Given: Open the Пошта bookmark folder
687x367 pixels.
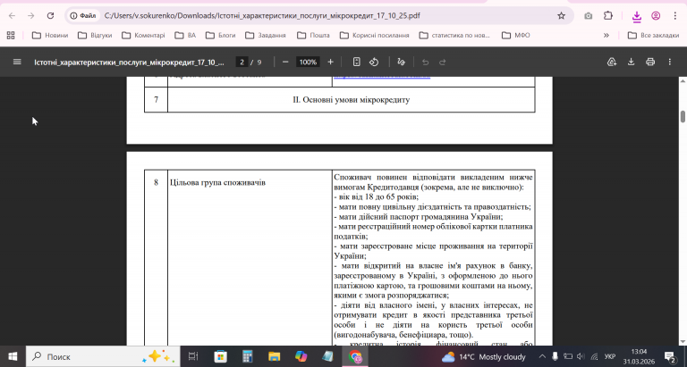Looking at the screenshot, I should click(313, 36).
